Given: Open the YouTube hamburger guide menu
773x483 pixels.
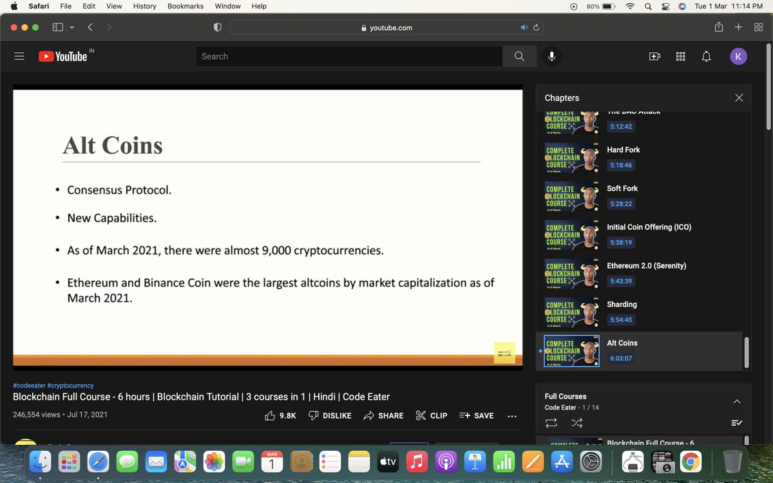Looking at the screenshot, I should click(19, 57).
